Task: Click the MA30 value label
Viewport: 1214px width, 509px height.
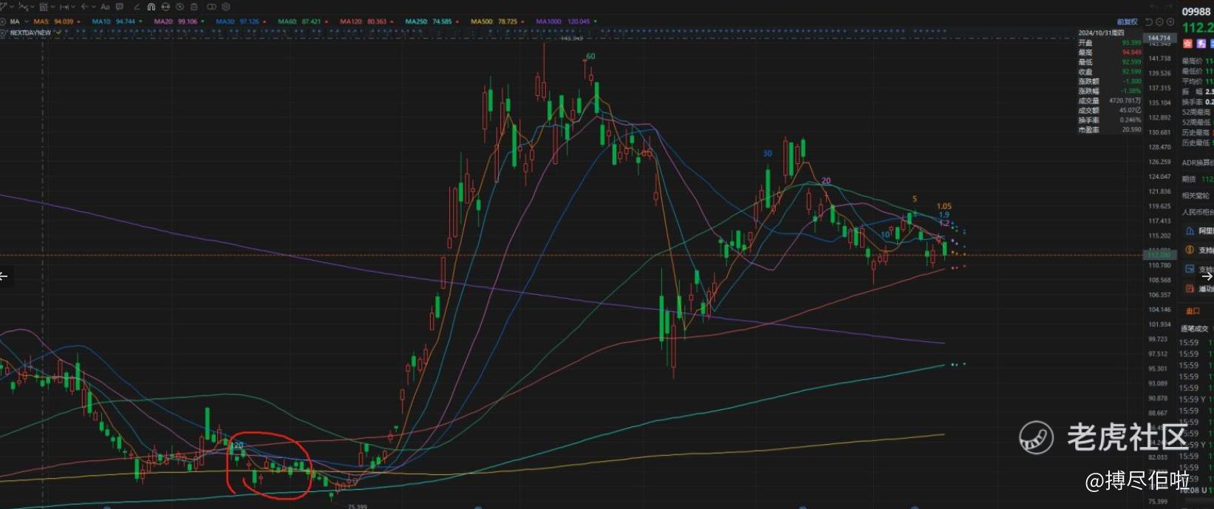Action: tap(237, 21)
